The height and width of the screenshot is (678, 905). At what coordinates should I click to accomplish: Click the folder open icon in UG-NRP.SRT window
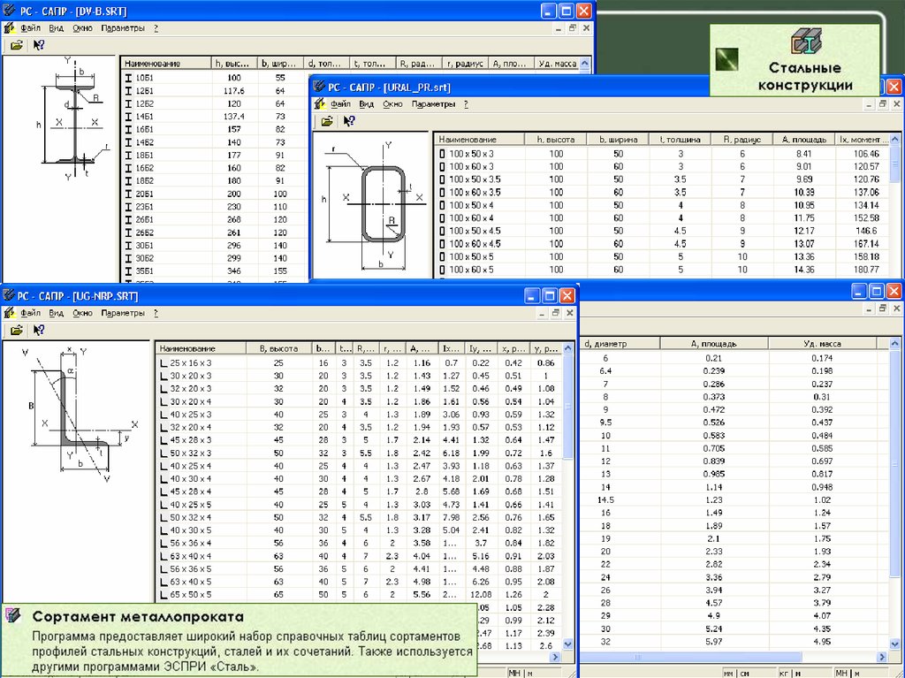click(x=16, y=330)
